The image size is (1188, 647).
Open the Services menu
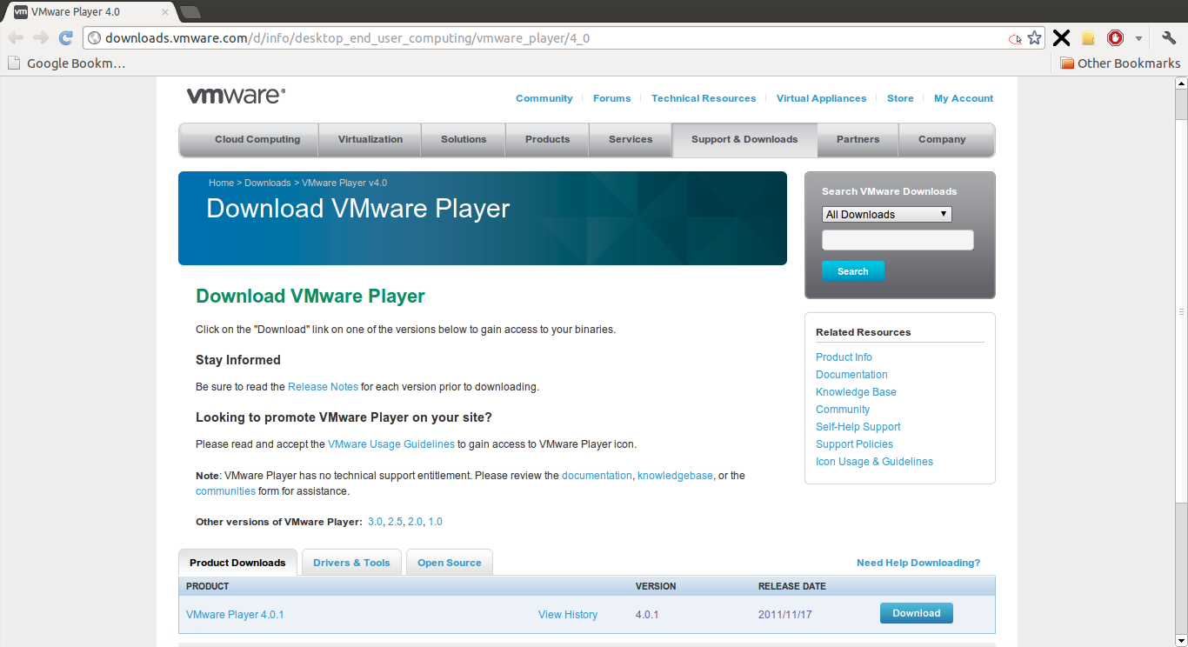[x=631, y=139]
